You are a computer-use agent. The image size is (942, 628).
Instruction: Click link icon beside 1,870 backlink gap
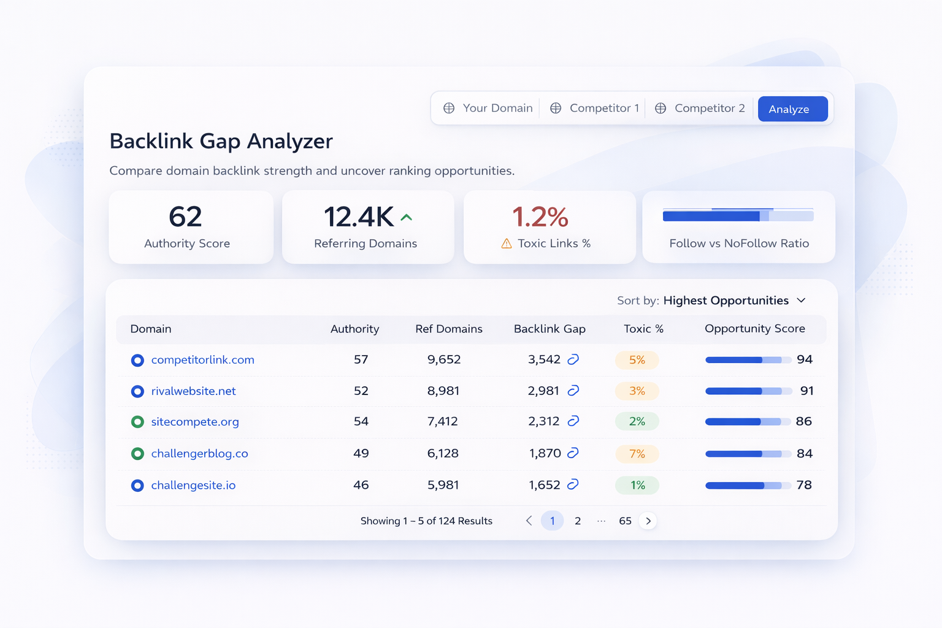pos(573,453)
